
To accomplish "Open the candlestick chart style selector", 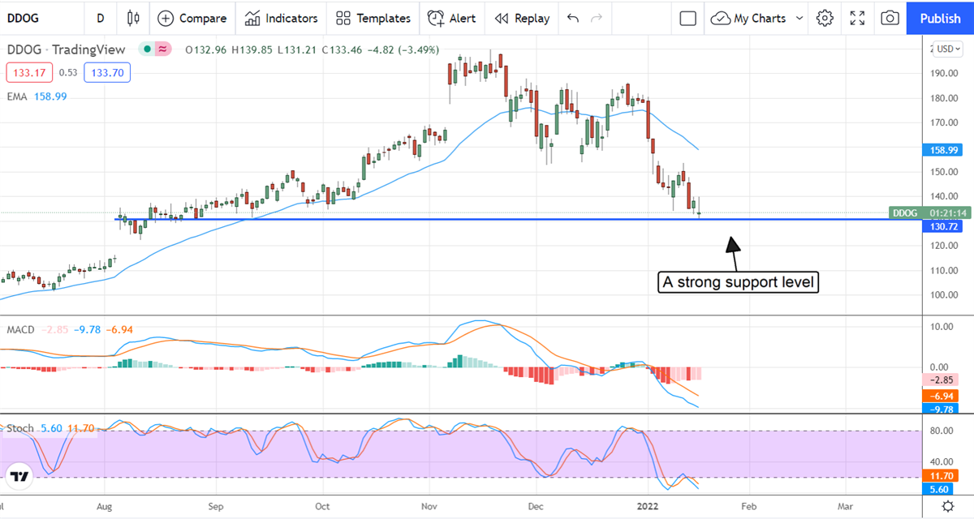I will click(x=134, y=18).
